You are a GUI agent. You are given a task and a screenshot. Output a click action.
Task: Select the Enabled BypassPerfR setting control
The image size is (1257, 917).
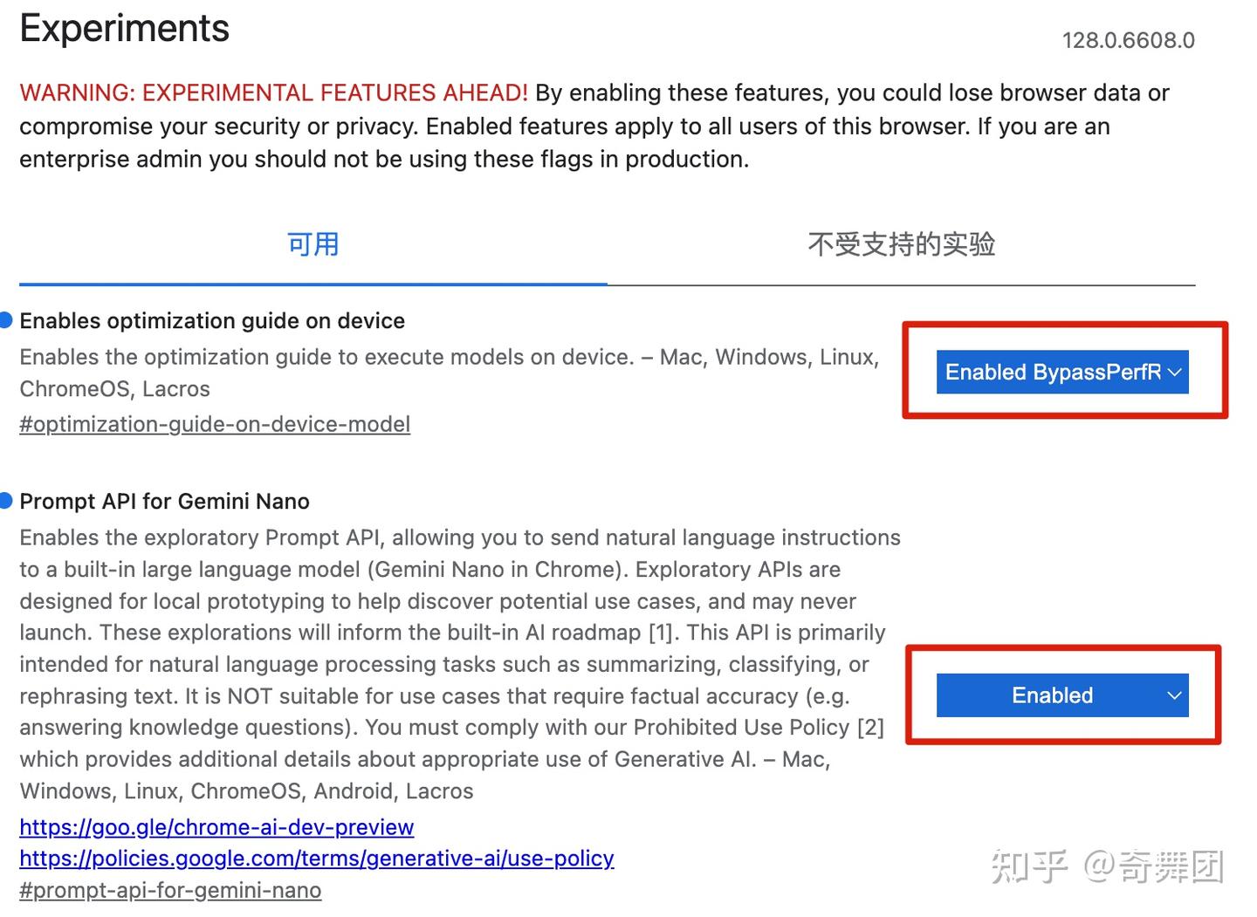tap(1061, 372)
